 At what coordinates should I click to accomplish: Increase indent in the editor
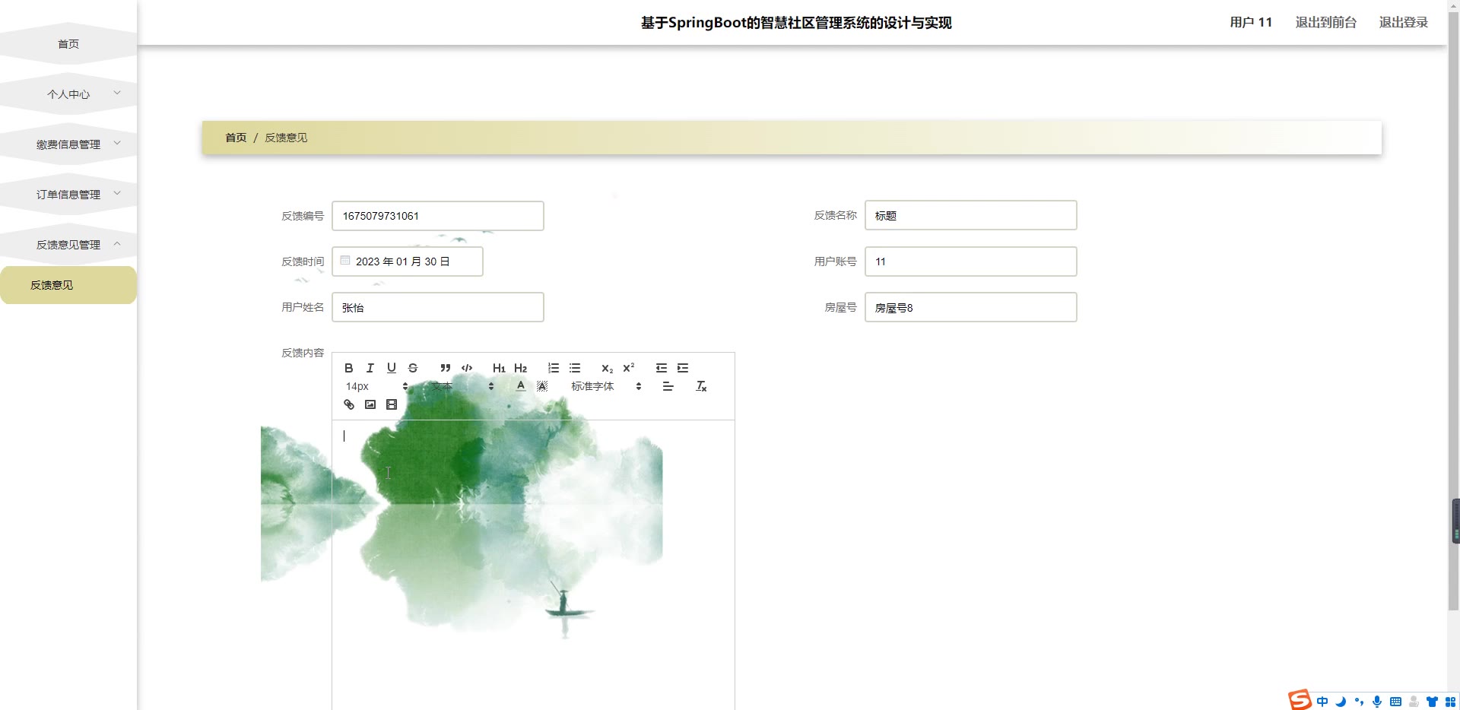point(683,368)
